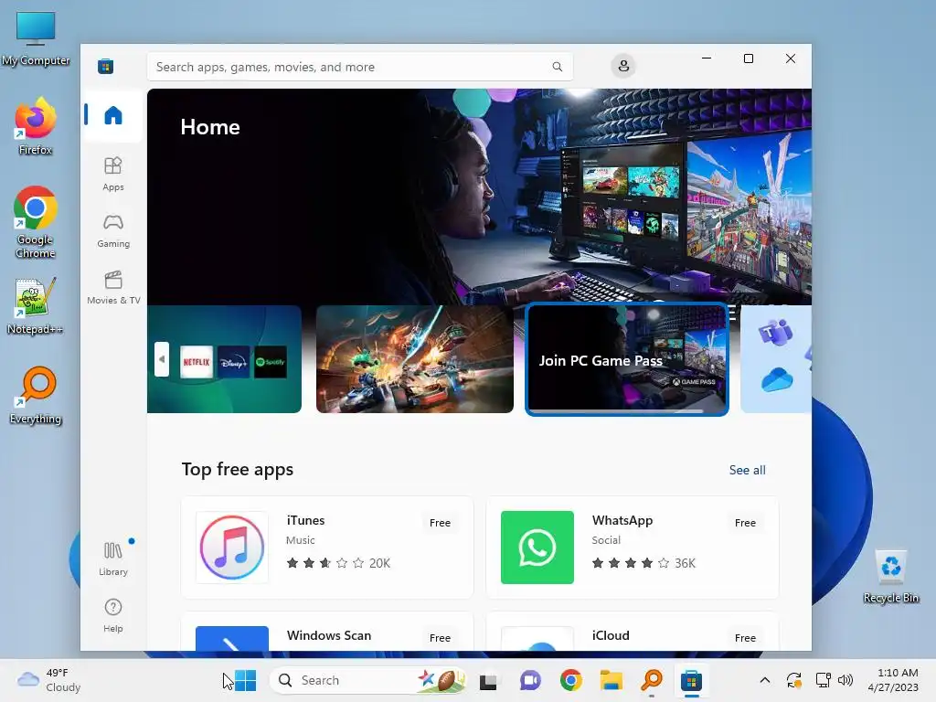Open the Library in the sidebar
This screenshot has width=936, height=702.
[x=112, y=558]
